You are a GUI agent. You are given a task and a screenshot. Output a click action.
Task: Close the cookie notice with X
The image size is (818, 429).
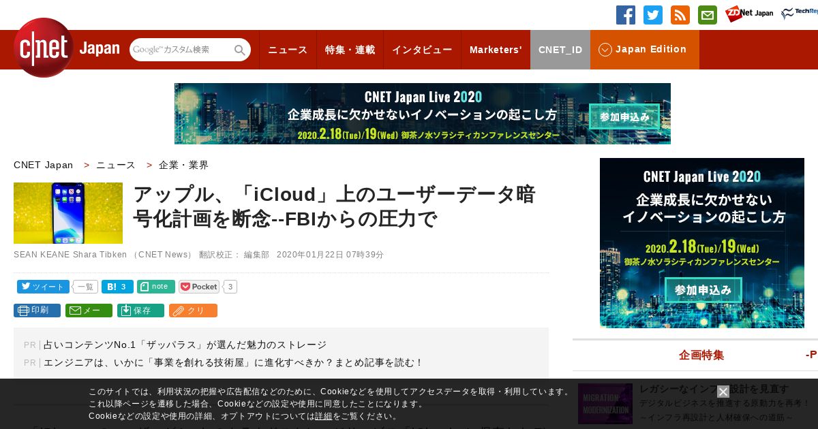tap(723, 392)
